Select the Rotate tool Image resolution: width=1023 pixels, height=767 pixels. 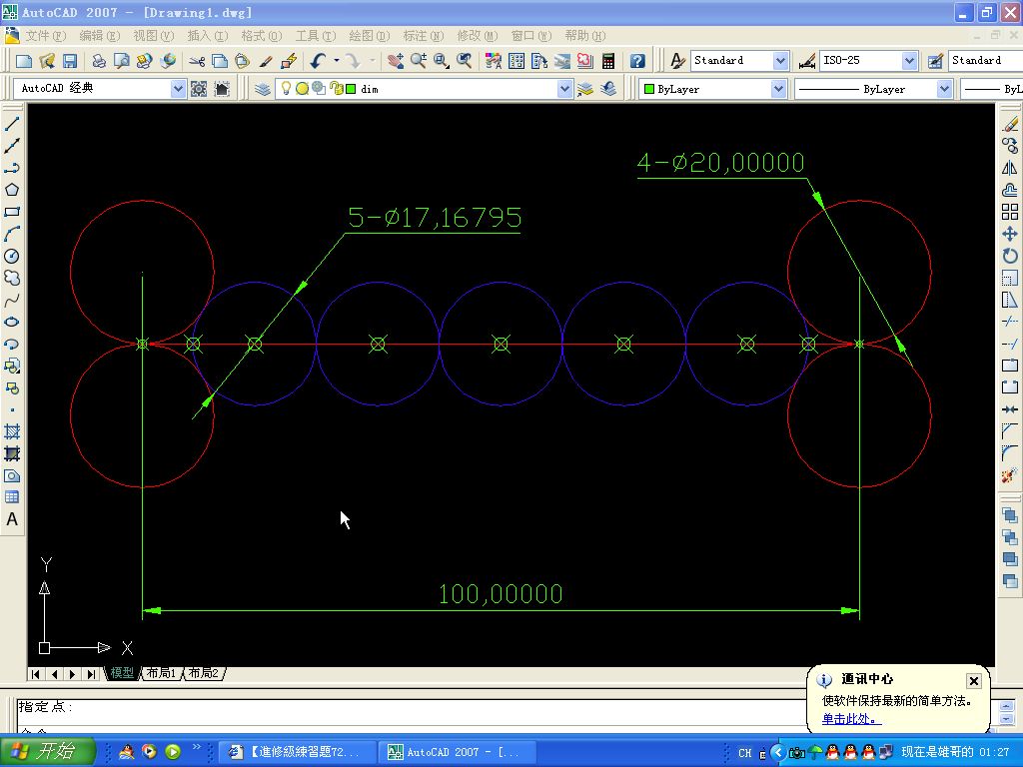click(x=1010, y=257)
